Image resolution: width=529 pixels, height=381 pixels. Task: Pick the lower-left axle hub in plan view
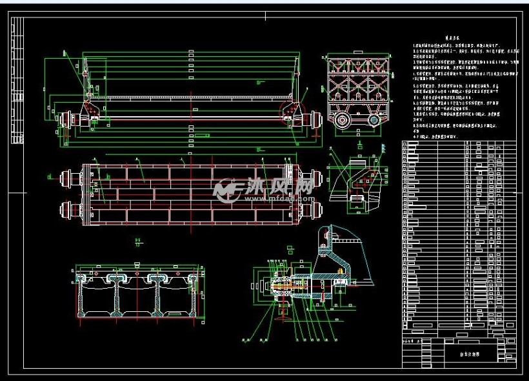click(67, 209)
